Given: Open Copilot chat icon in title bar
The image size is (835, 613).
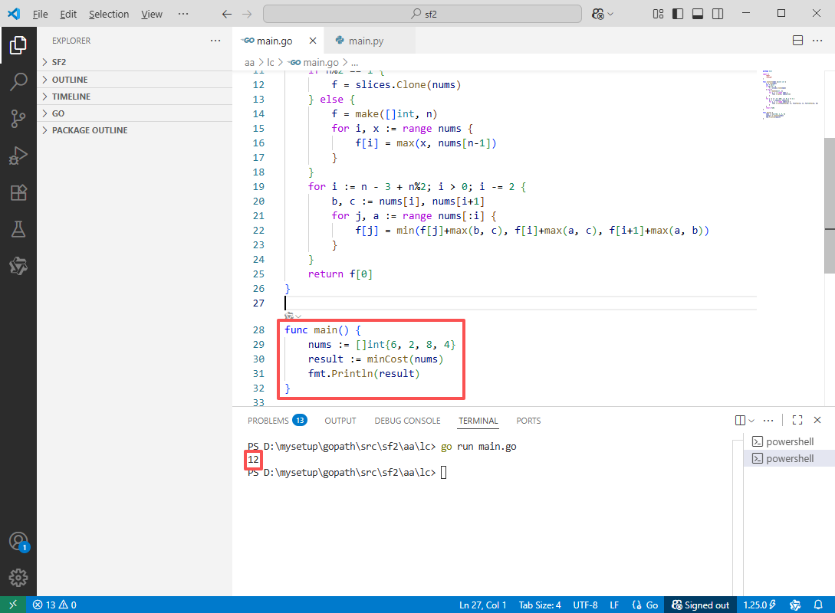Looking at the screenshot, I should [598, 15].
